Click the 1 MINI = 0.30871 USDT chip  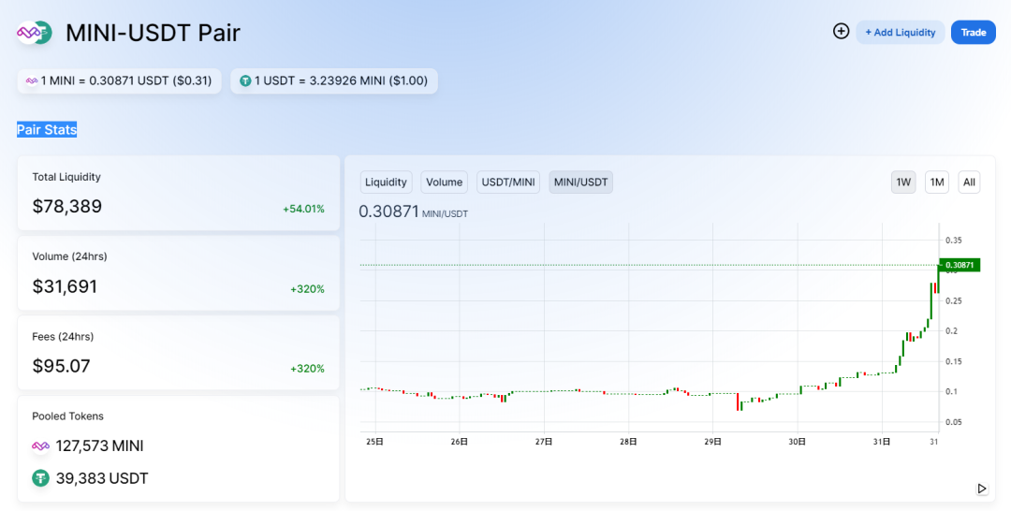pyautogui.click(x=119, y=81)
